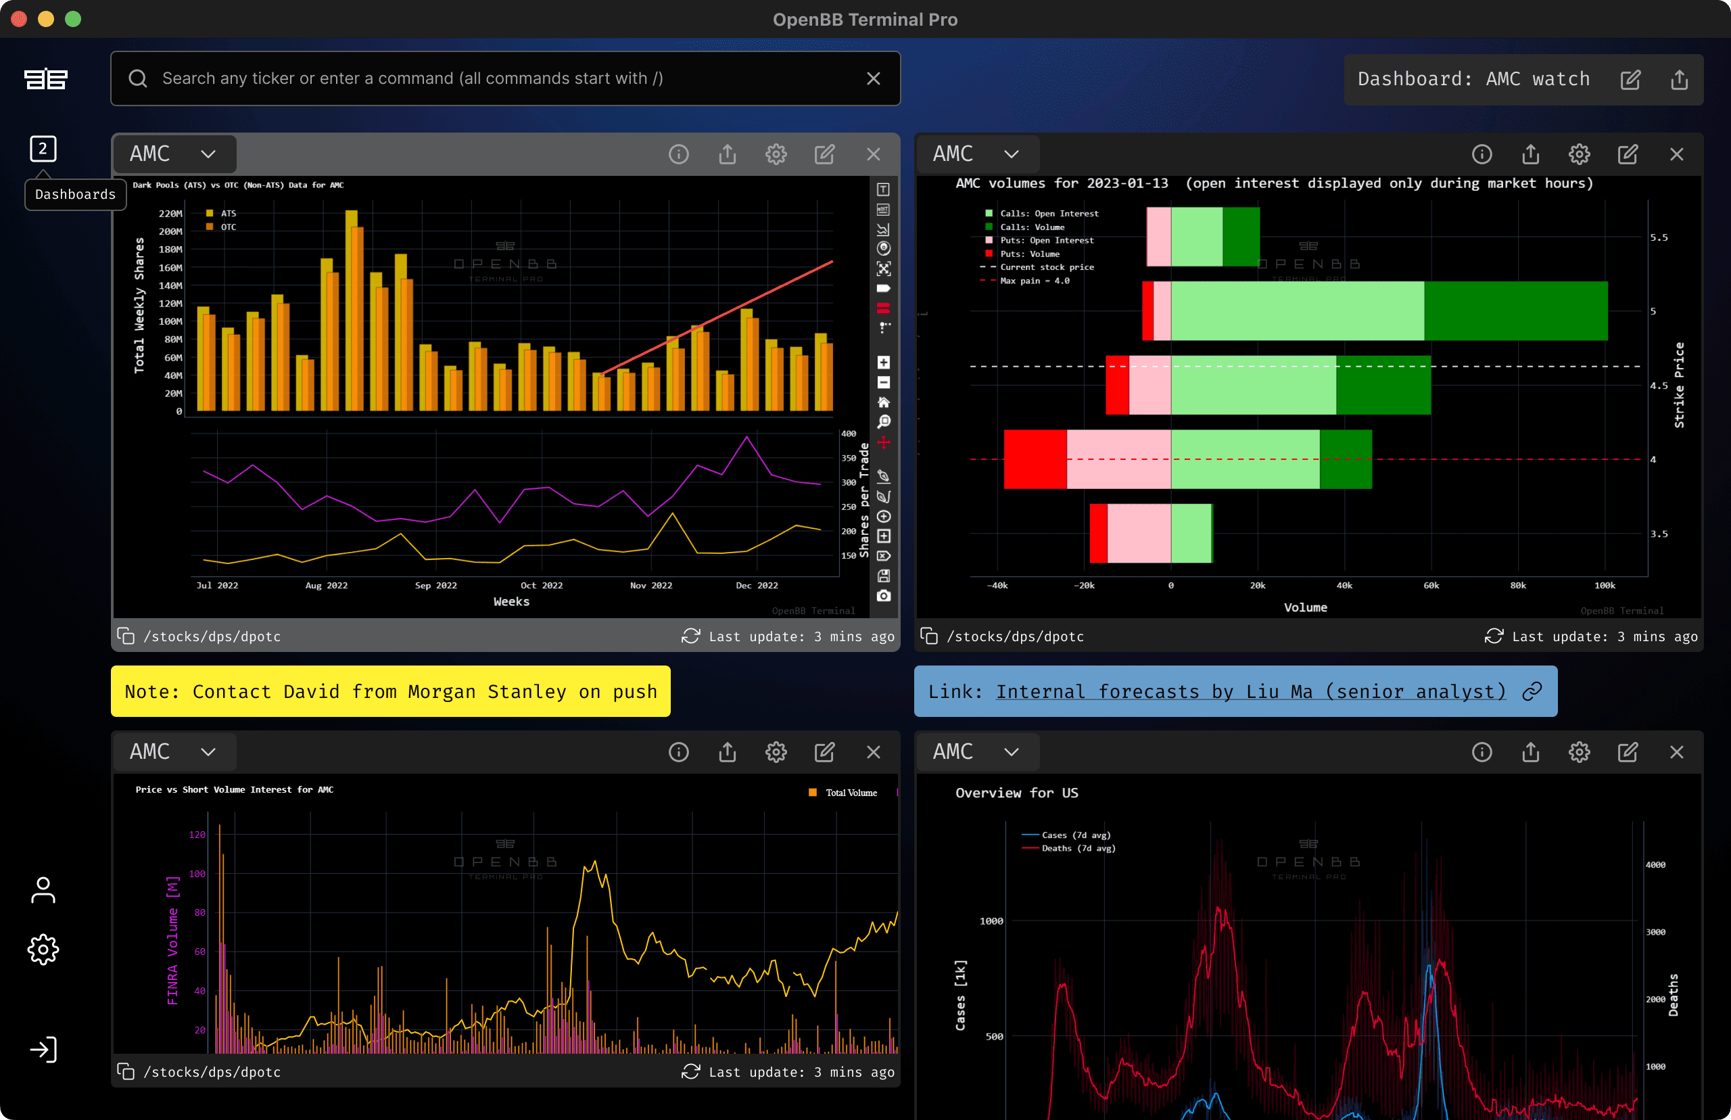Screen dimensions: 1731x1120
Task: Edit the Overview for US widget
Action: 1628,752
